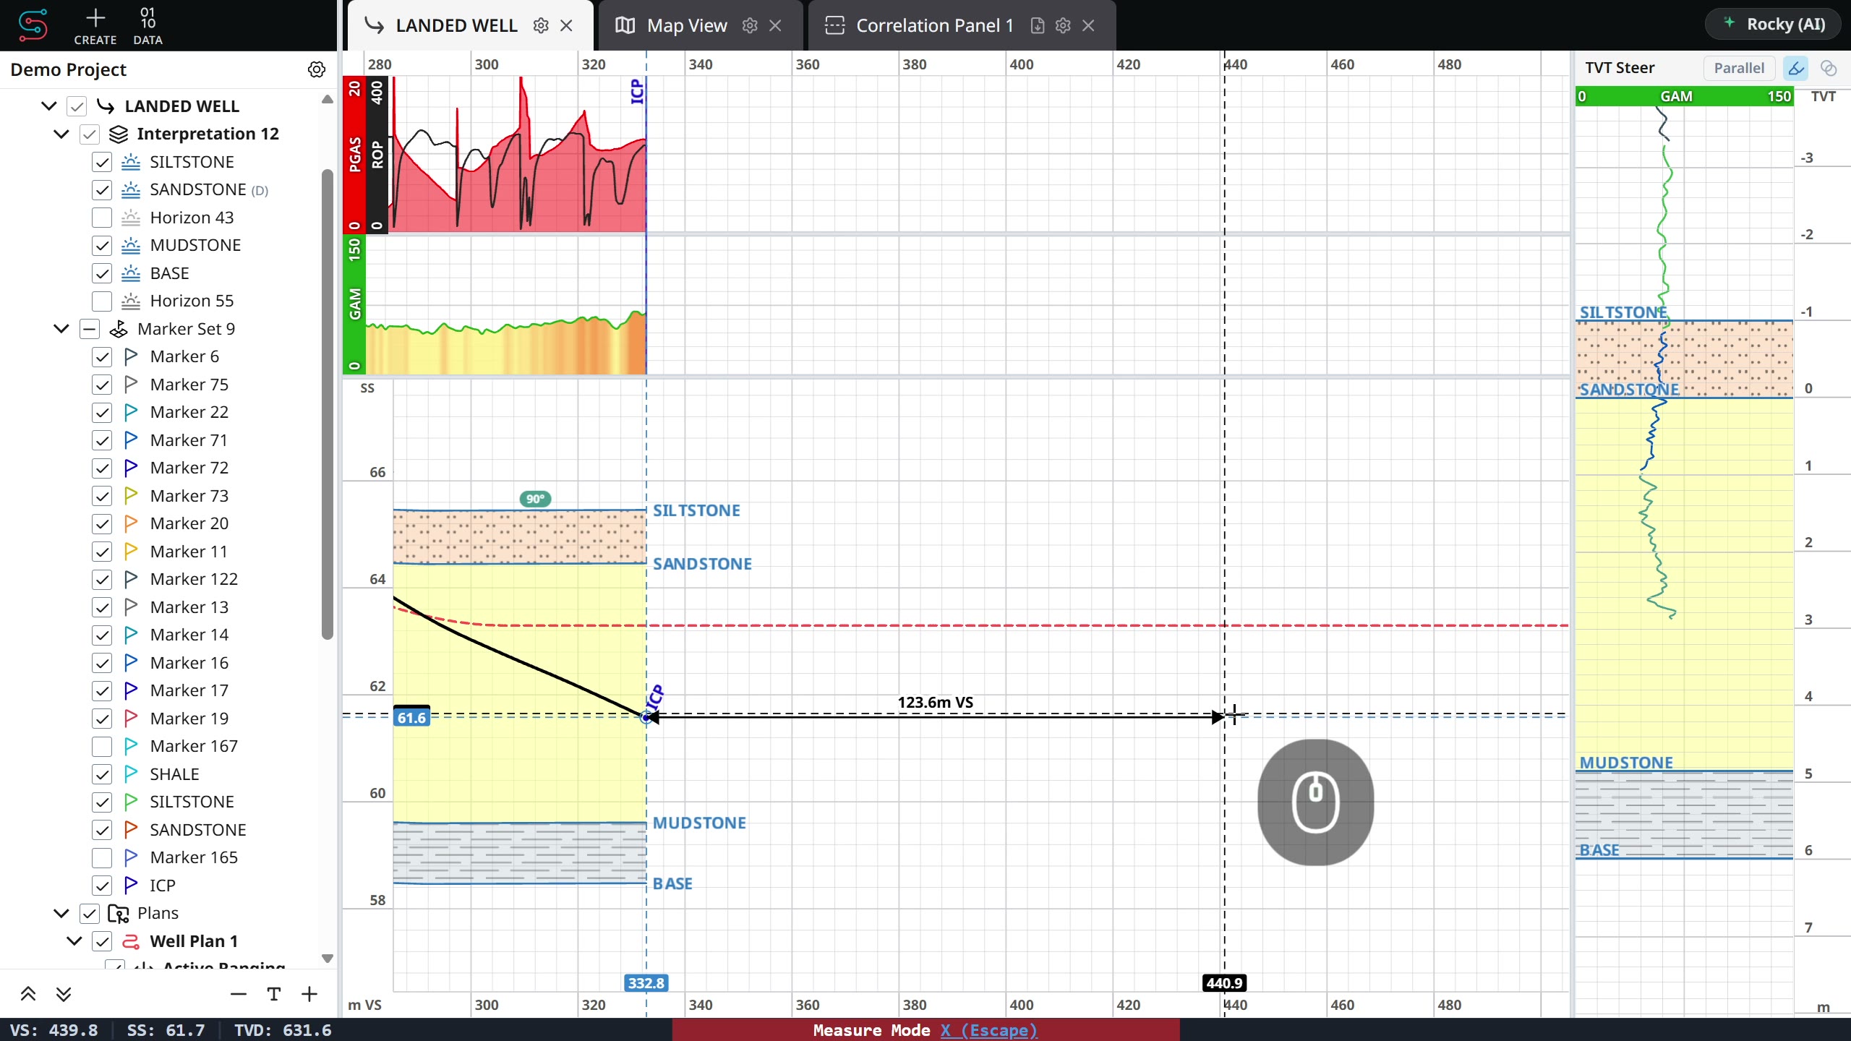The image size is (1851, 1041).
Task: Click the application logo icon
Action: click(33, 25)
